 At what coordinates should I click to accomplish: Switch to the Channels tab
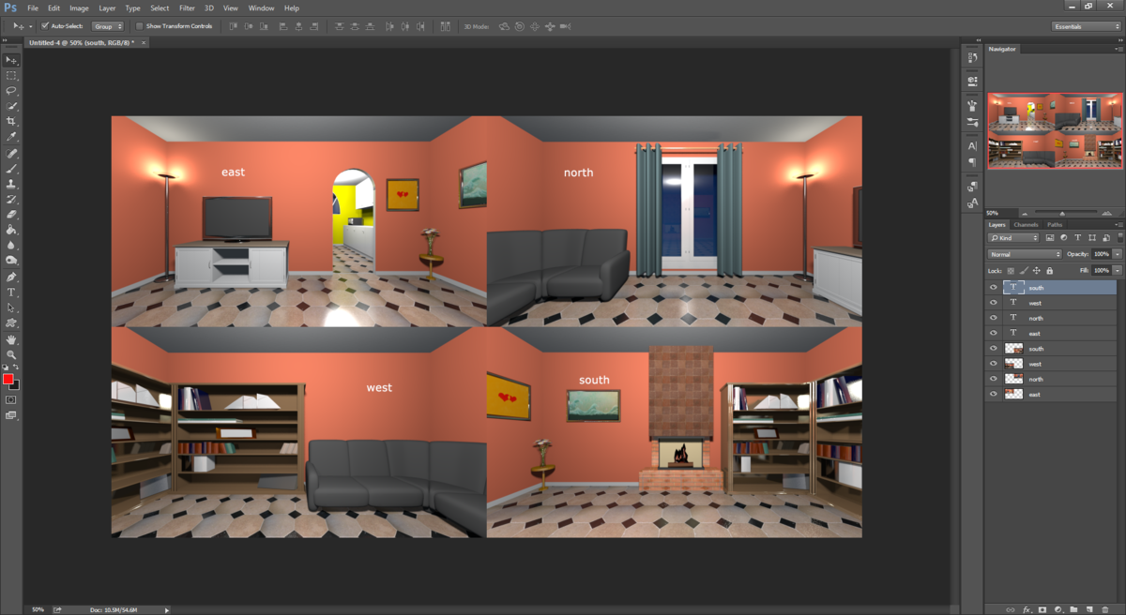(1026, 224)
